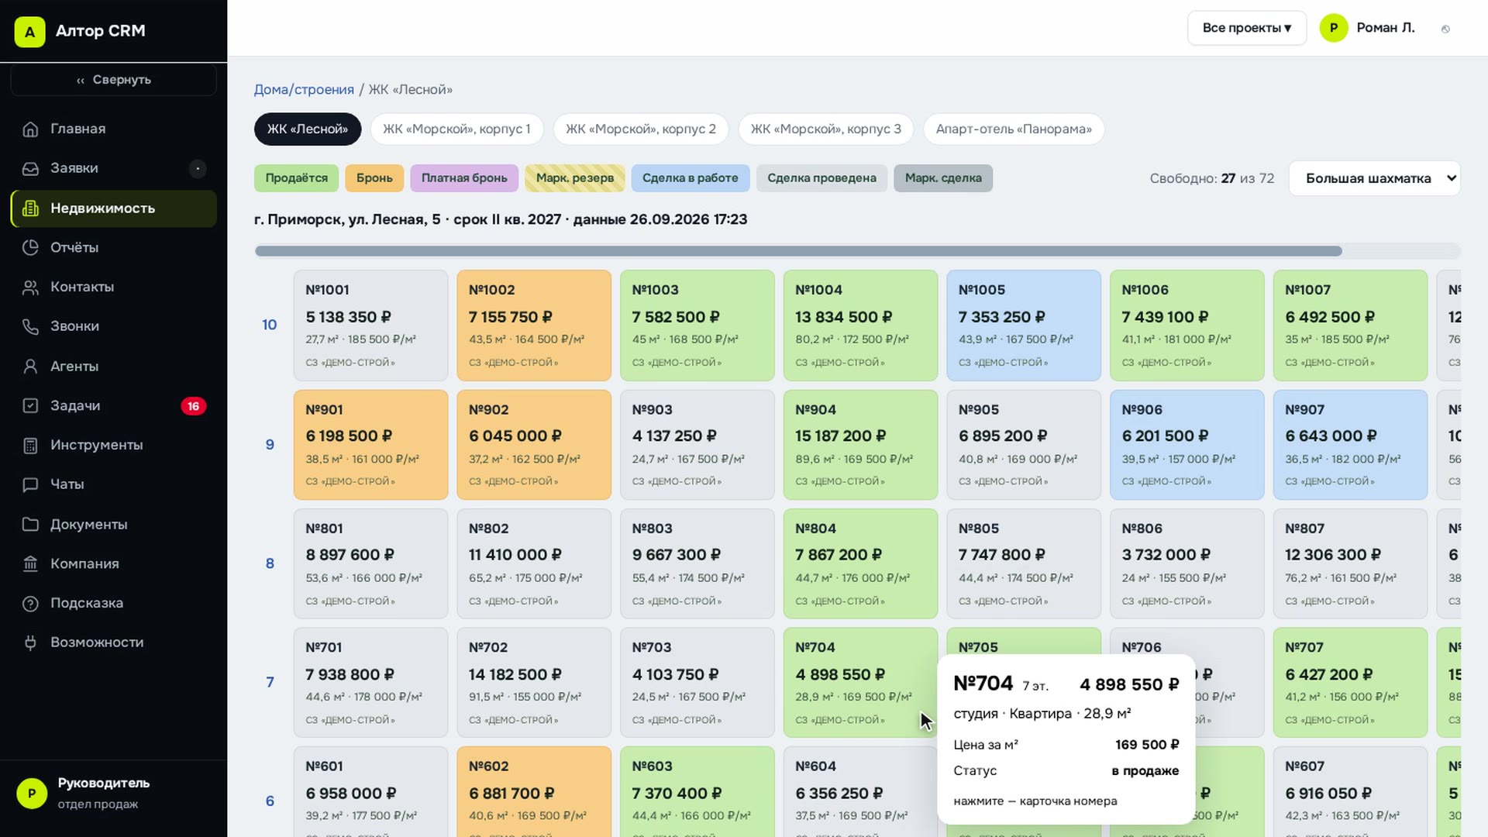Click price 12 306 300 ₽ in card №807
The width and height of the screenshot is (1488, 837).
tap(1333, 555)
